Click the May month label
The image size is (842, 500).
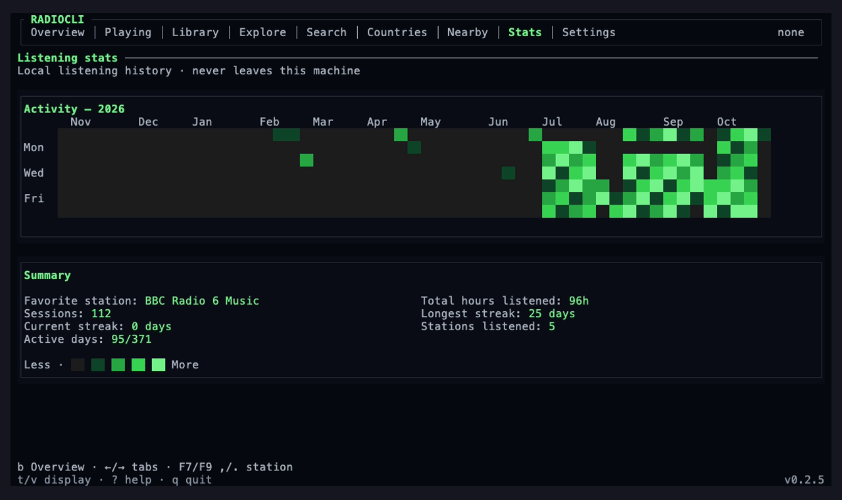(x=431, y=122)
